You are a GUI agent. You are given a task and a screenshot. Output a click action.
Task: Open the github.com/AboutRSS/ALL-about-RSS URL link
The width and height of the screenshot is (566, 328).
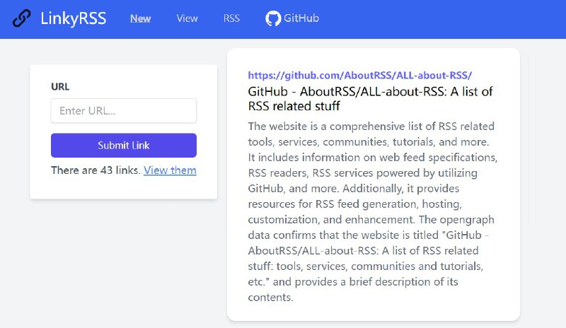[x=359, y=76]
